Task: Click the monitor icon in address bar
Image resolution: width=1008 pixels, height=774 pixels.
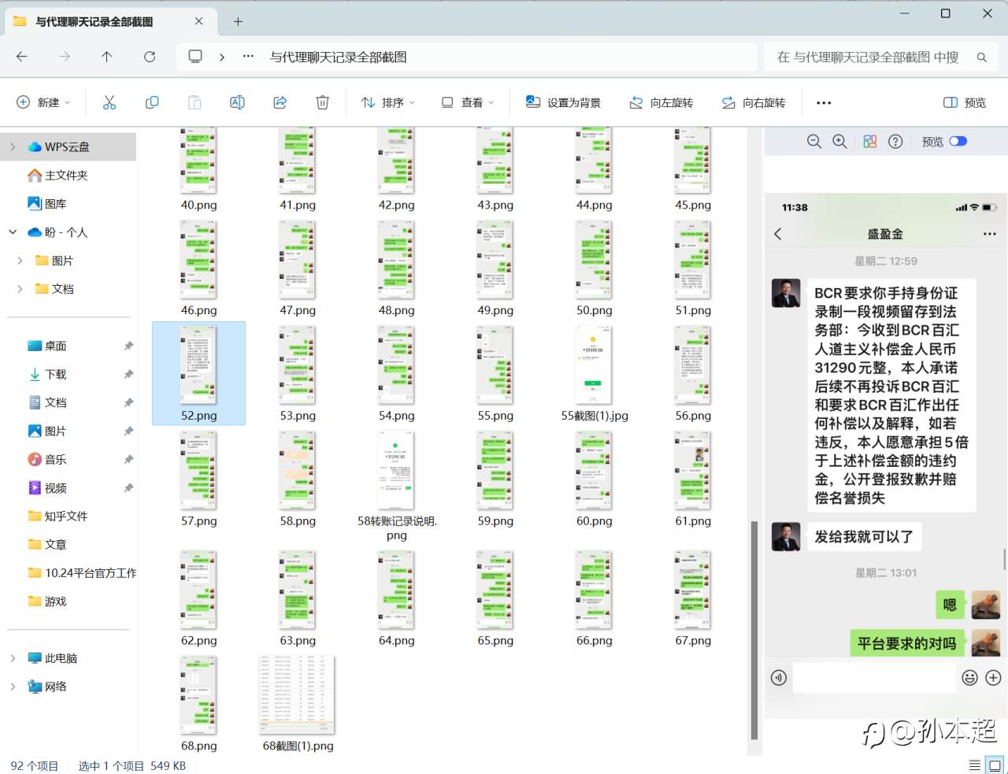Action: pos(195,57)
